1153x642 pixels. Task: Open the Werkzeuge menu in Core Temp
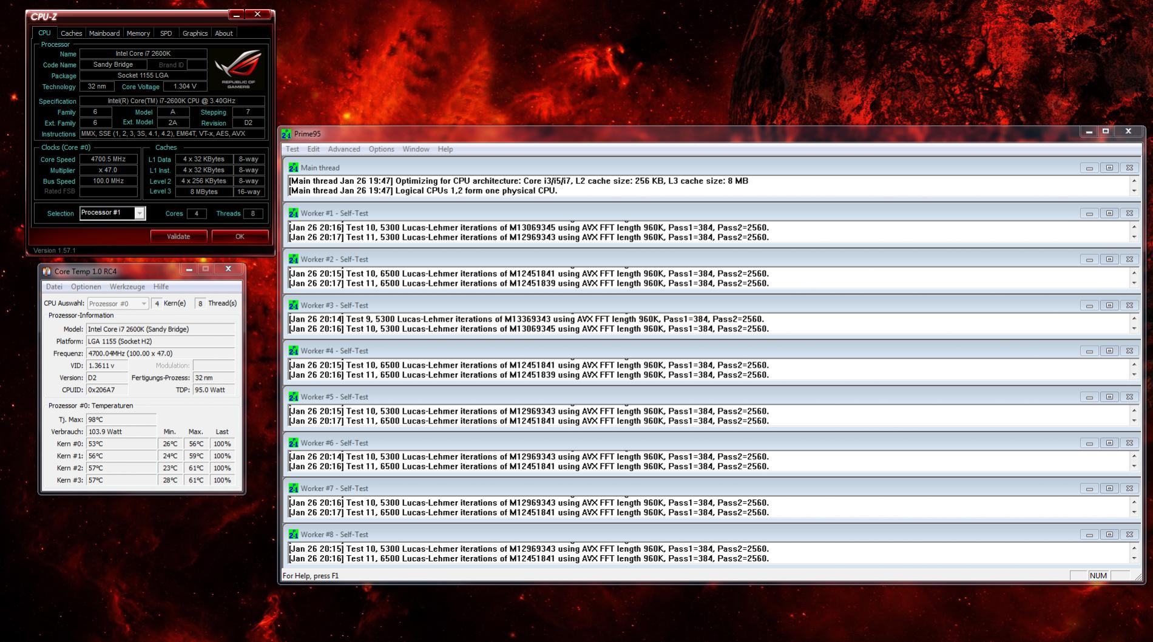click(127, 287)
